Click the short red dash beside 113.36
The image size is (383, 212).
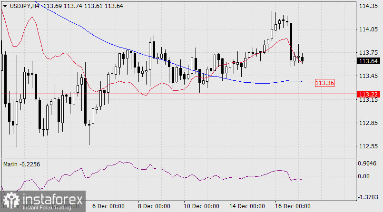312,83
